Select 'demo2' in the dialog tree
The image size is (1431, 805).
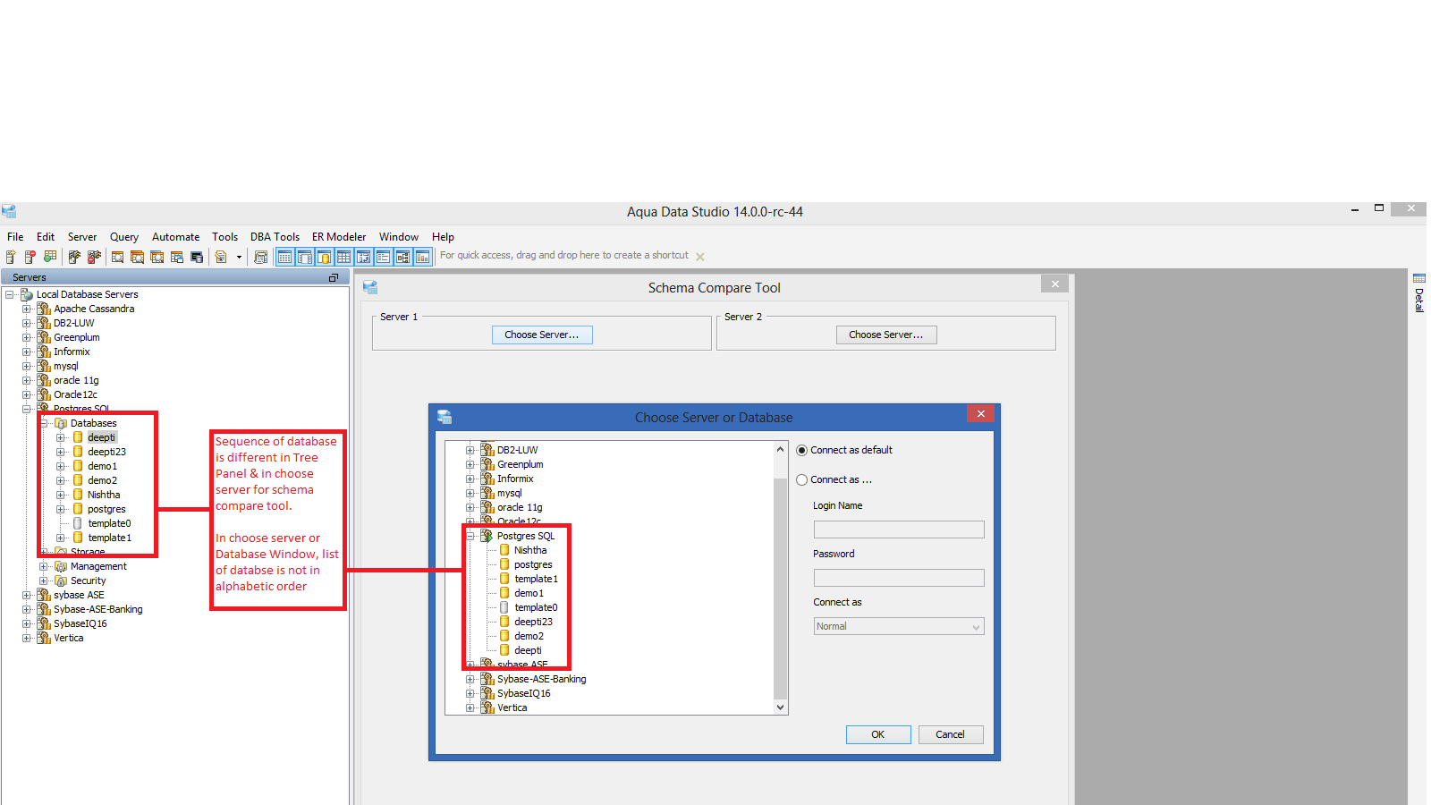529,636
